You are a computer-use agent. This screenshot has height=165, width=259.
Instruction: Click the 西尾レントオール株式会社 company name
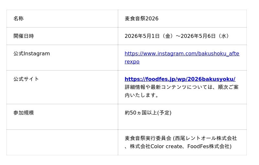(206, 138)
